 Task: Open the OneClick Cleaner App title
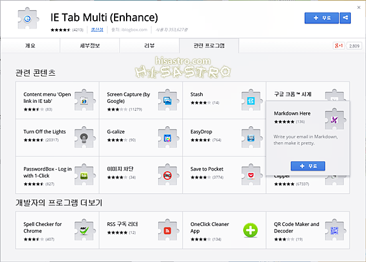210,227
